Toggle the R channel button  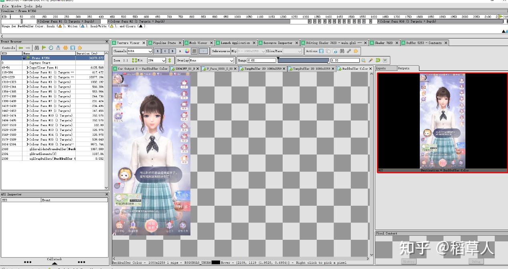158,51
